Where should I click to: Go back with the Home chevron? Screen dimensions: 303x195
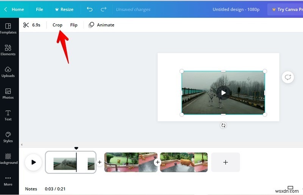pos(6,9)
